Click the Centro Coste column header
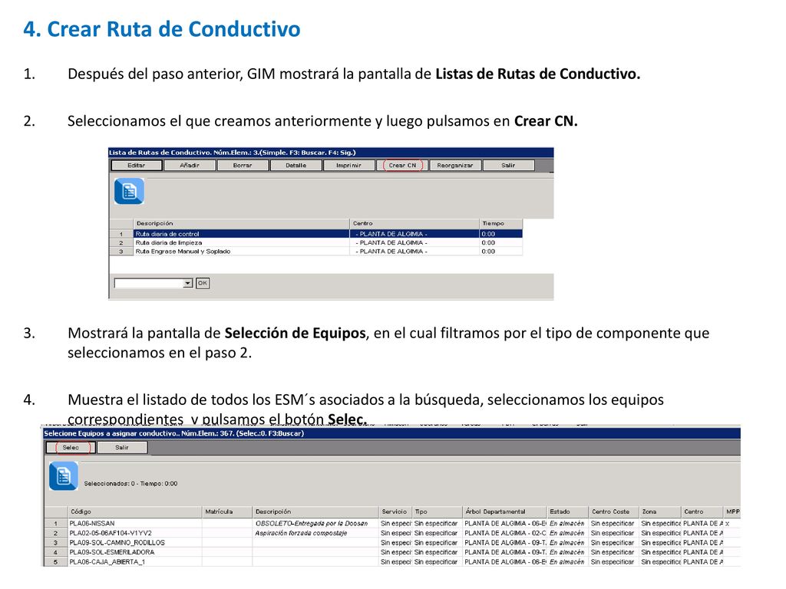The height and width of the screenshot is (589, 786). [x=614, y=512]
